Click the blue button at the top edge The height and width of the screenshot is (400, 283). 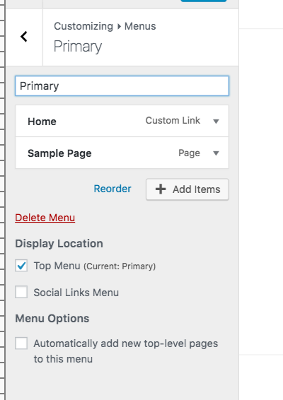point(204,1)
